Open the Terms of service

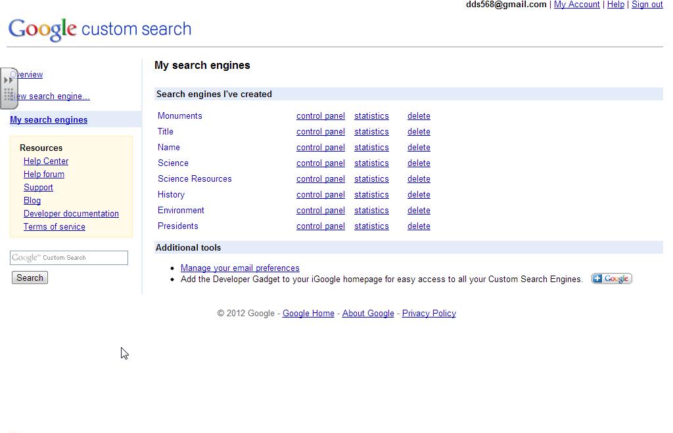54,226
